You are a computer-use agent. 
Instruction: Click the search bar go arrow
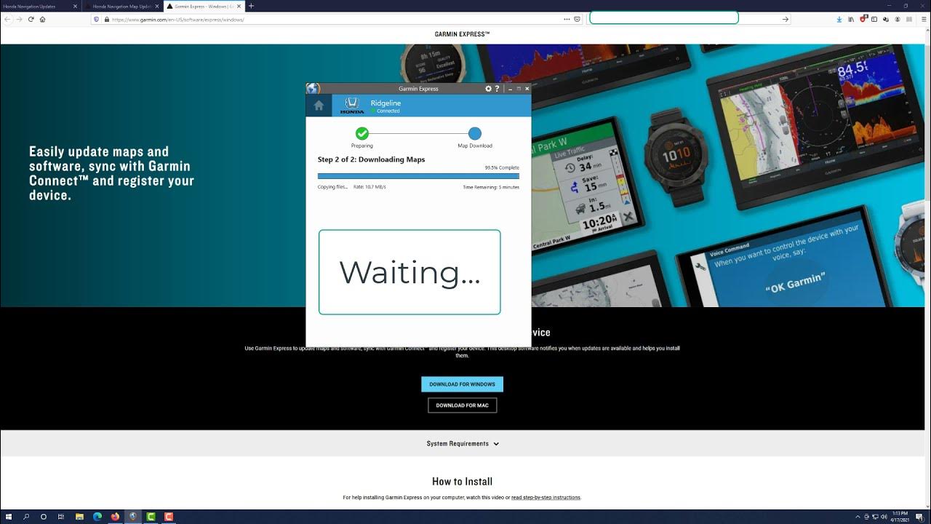[x=785, y=20]
